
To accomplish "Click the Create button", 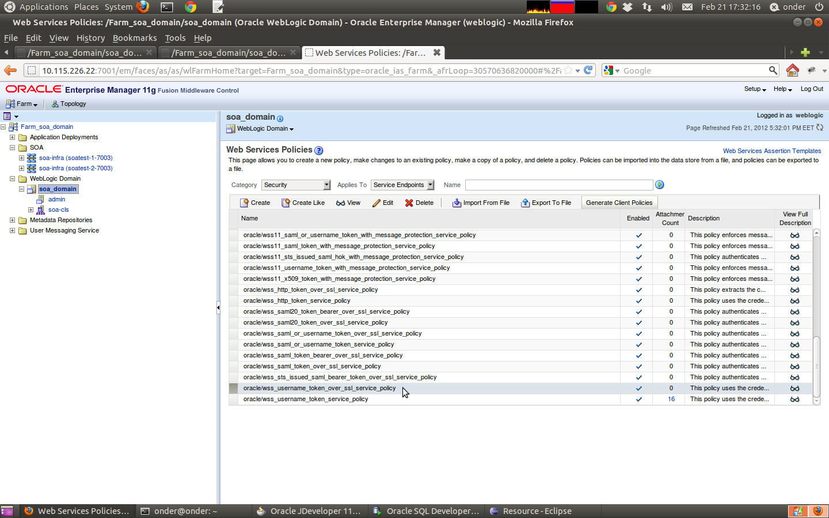I will (254, 203).
